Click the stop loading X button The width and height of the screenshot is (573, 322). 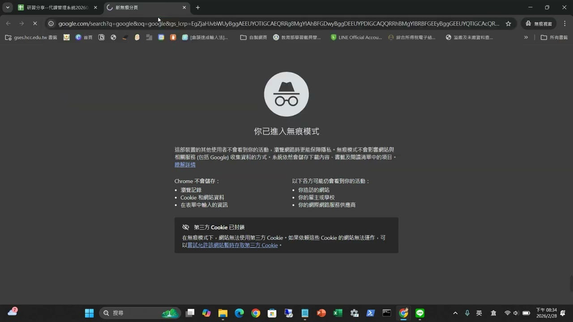[x=35, y=24]
